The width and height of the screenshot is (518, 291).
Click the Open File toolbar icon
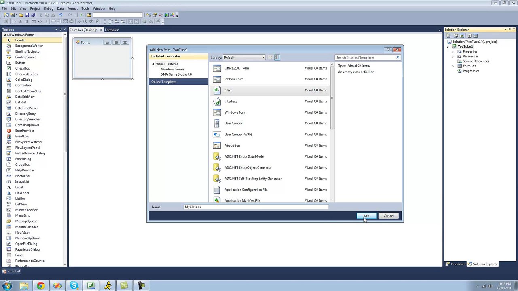(x=21, y=15)
